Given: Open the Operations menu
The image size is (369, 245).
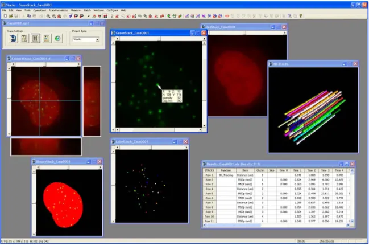Looking at the screenshot, I should click(40, 10).
